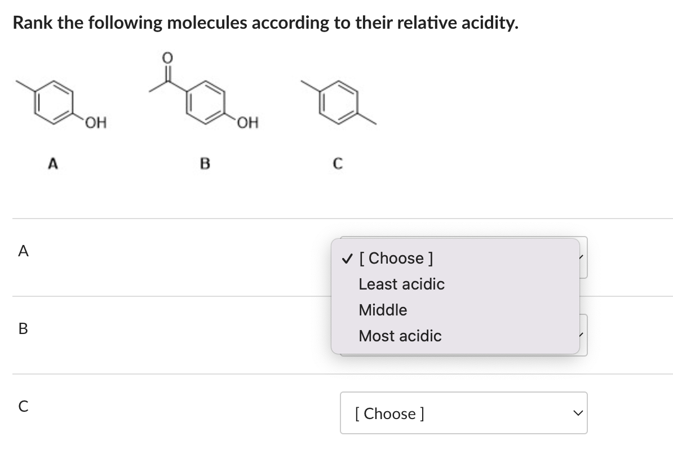Screen dimensions: 673x454
Task: Click the bold letter C under structure three
Action: coord(338,164)
